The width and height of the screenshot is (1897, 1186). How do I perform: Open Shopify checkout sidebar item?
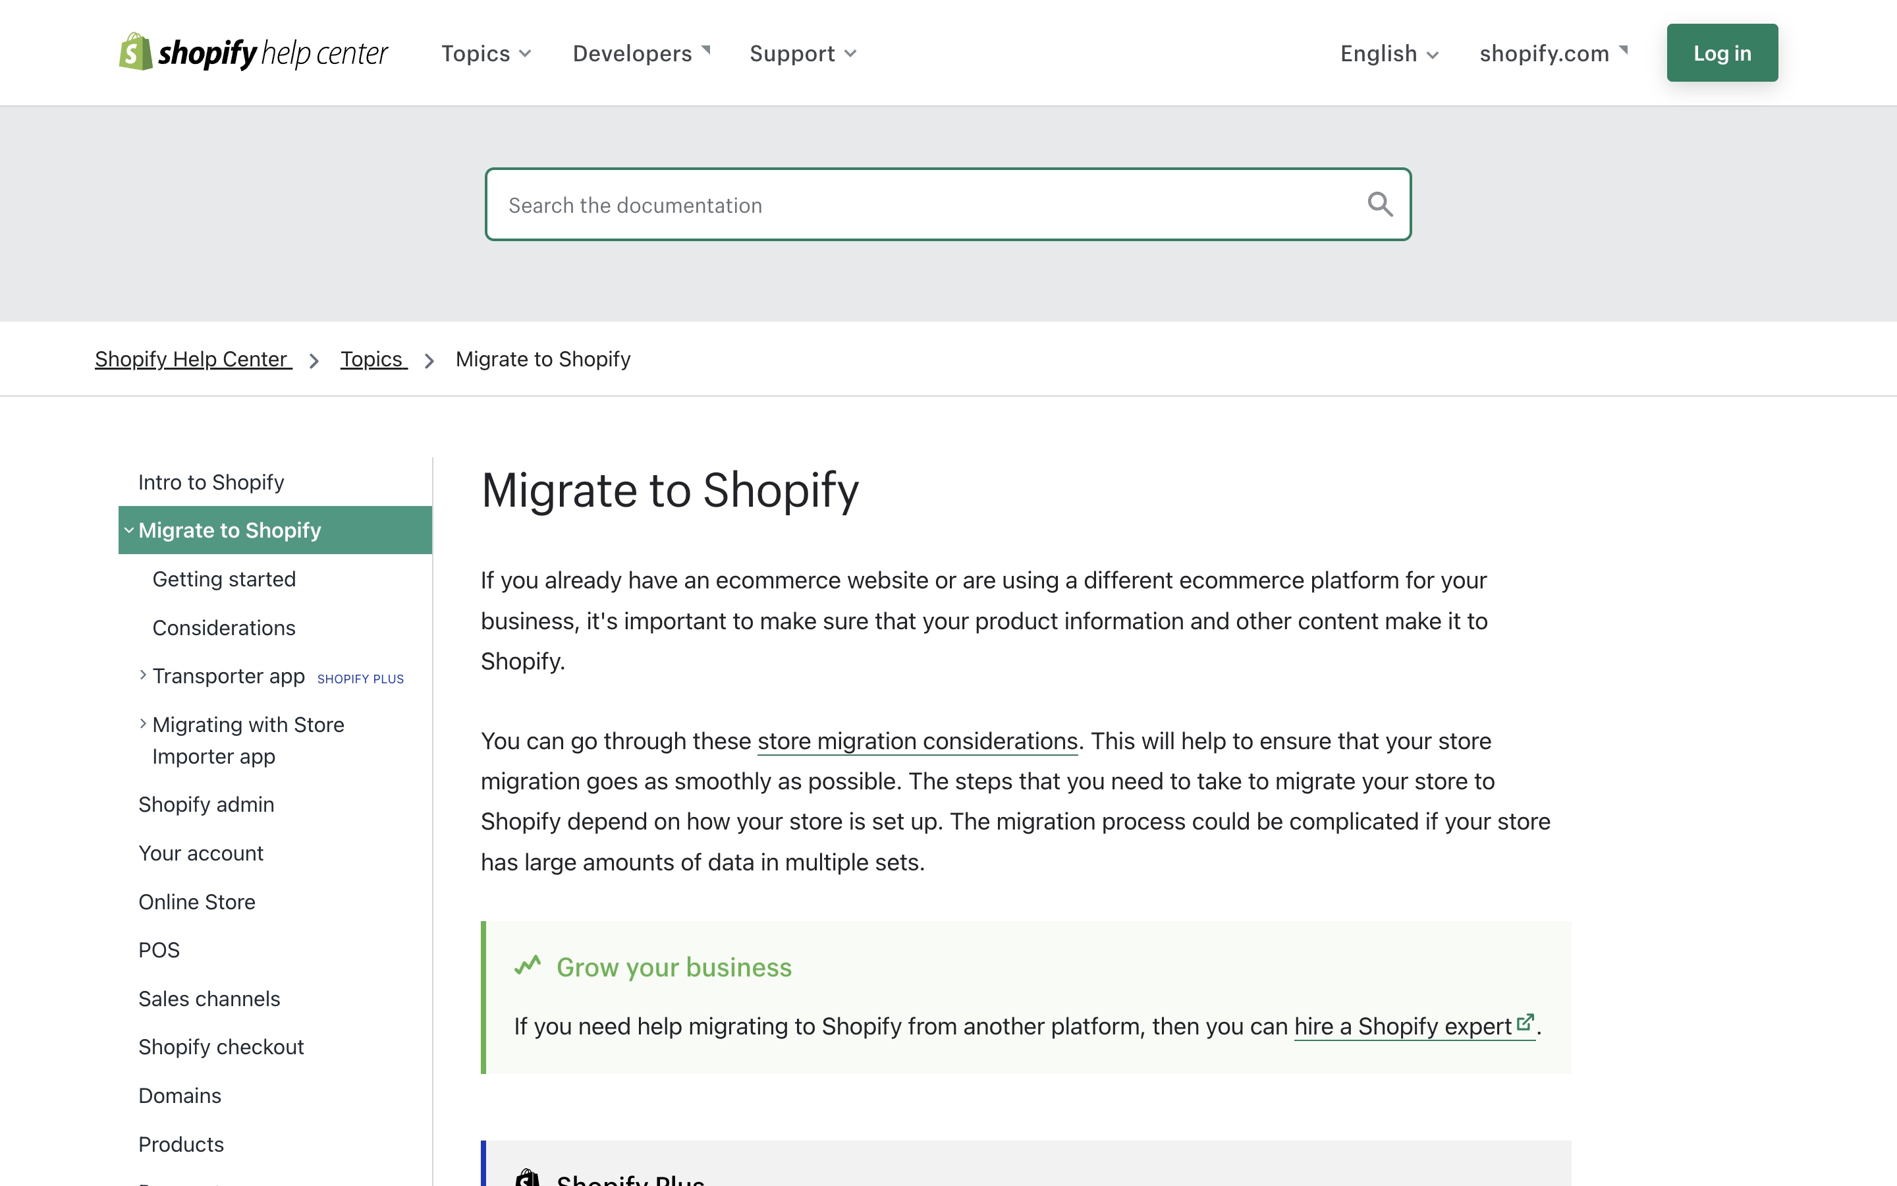click(x=221, y=1046)
